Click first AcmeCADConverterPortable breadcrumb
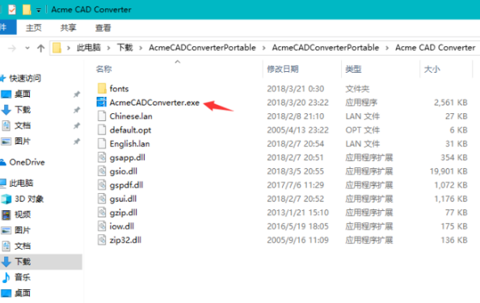480x303 pixels. [202, 48]
